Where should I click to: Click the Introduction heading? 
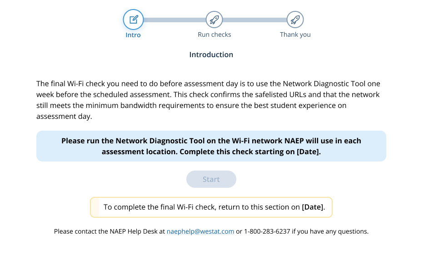pos(211,54)
